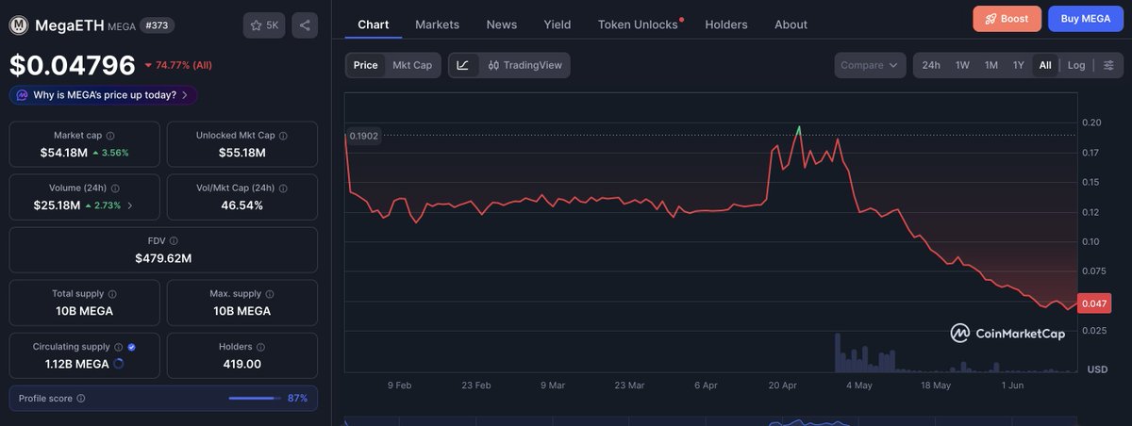The height and width of the screenshot is (426, 1132).
Task: Set chart range to 1Y
Action: pos(1019,65)
